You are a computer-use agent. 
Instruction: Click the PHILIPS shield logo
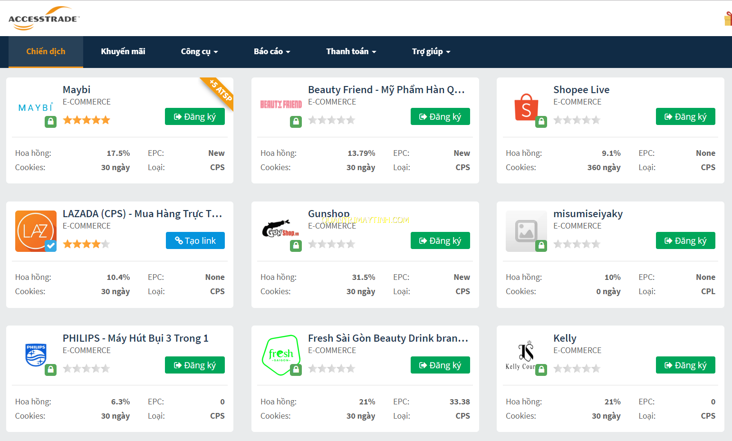pyautogui.click(x=36, y=355)
